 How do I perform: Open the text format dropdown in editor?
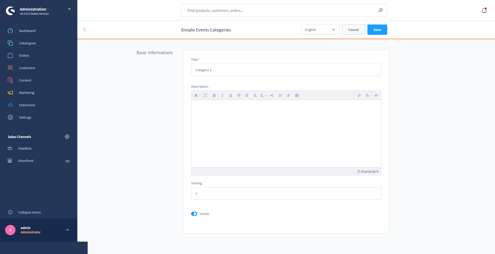point(197,95)
